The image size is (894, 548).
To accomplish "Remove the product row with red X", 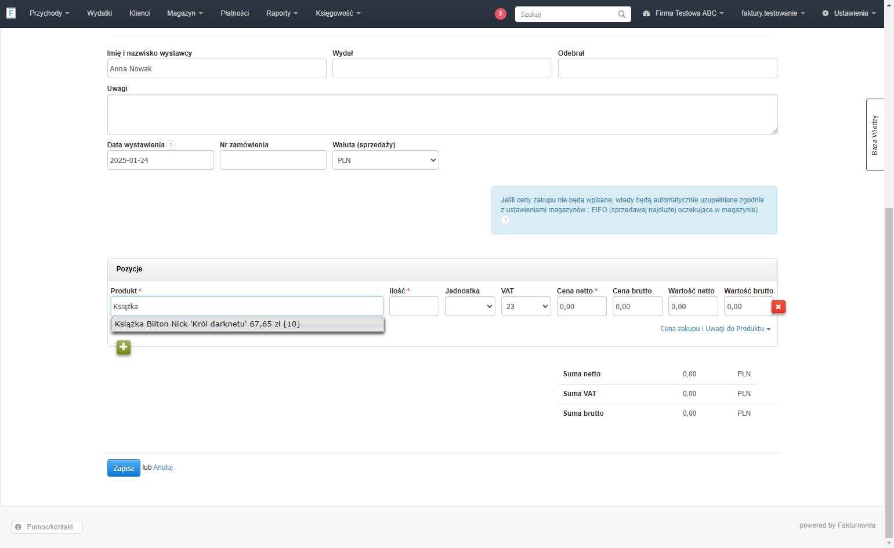I will pyautogui.click(x=779, y=307).
